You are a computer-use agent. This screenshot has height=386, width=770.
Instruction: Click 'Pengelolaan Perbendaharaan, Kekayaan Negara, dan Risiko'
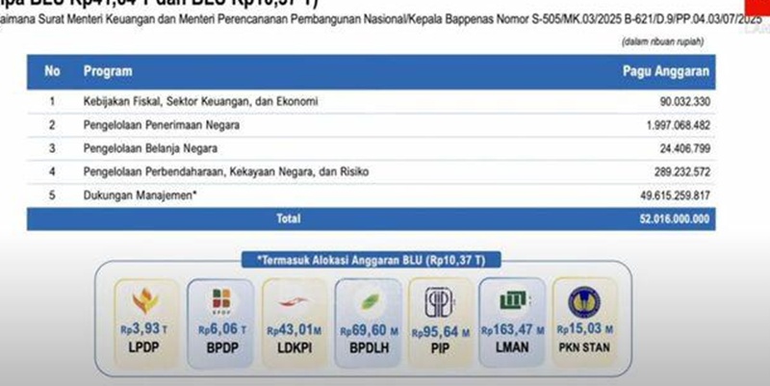(x=226, y=172)
